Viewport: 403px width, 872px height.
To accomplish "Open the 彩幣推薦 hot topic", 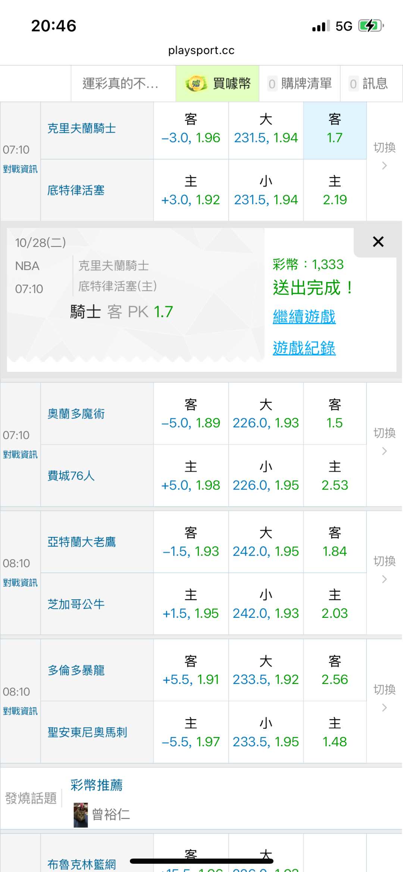I will pos(96,785).
